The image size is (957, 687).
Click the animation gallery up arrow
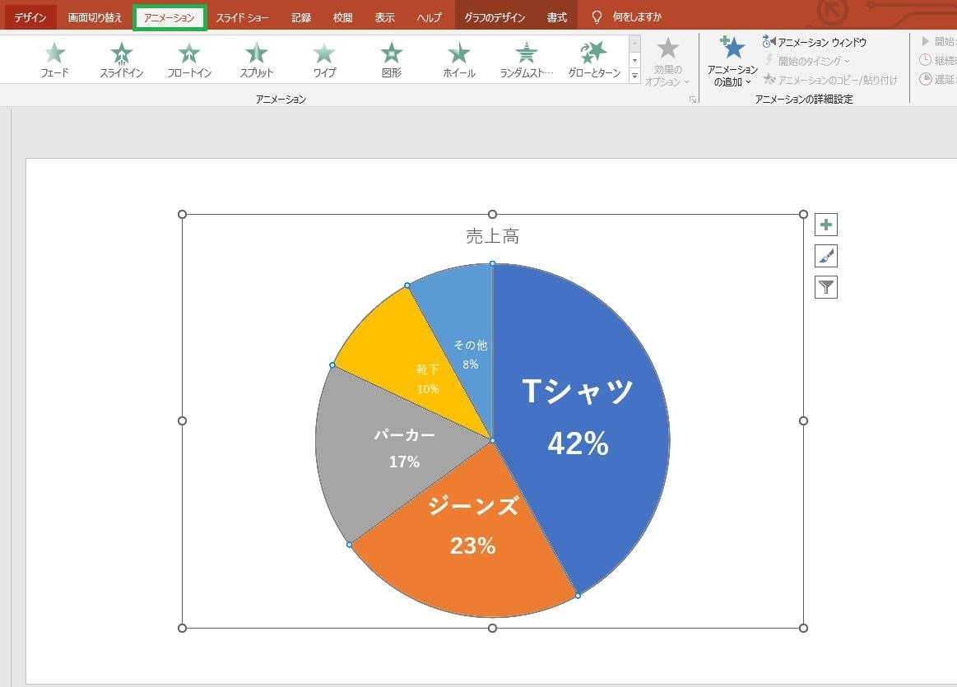(x=634, y=44)
